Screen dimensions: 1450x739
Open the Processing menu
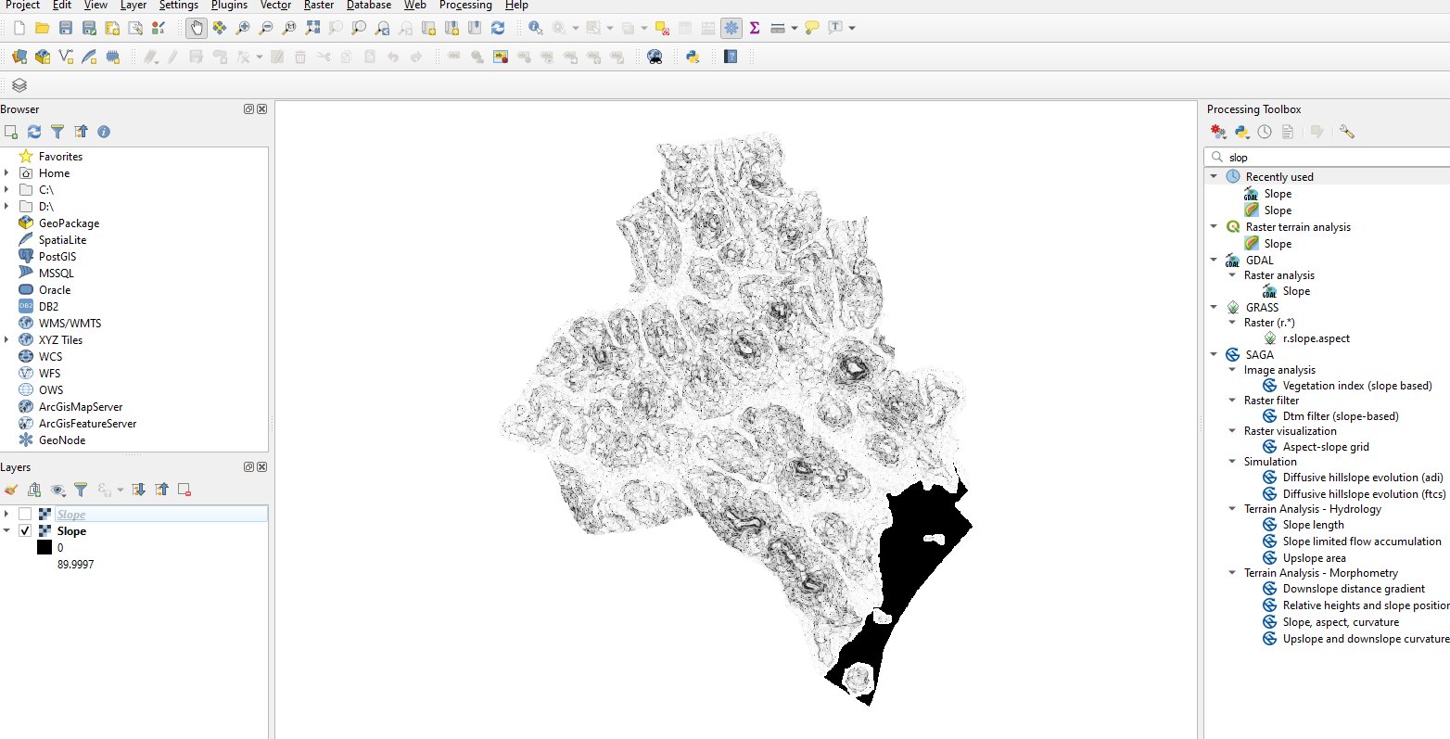tap(465, 6)
